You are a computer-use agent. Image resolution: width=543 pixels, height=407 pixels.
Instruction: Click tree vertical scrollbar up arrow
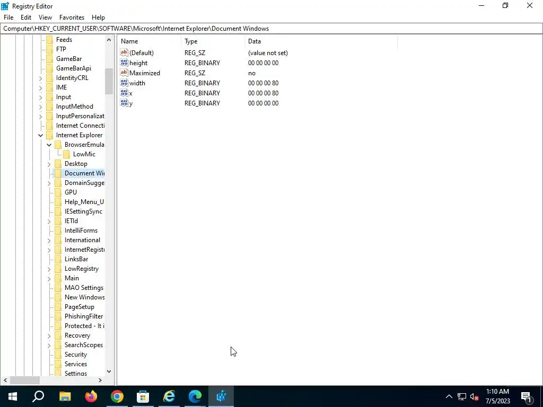109,40
